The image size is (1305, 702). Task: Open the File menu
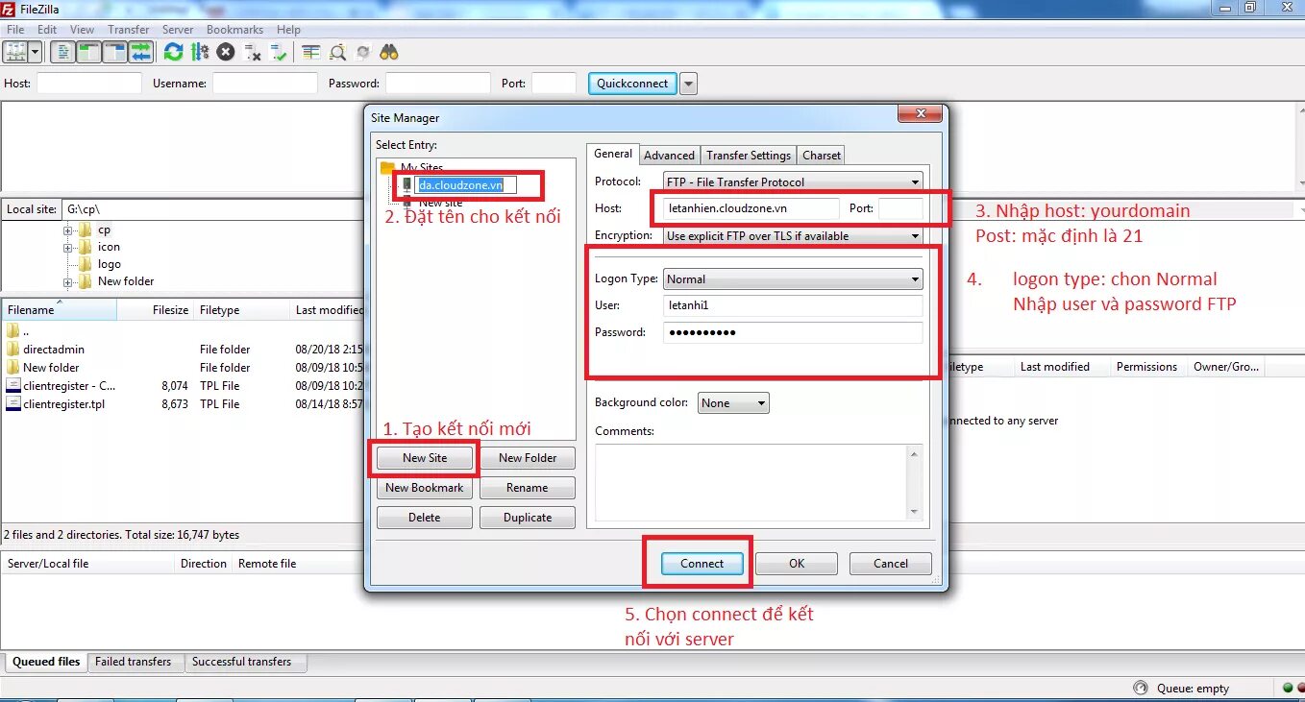pyautogui.click(x=15, y=30)
